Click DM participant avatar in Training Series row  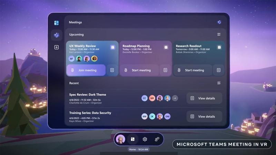(167, 116)
